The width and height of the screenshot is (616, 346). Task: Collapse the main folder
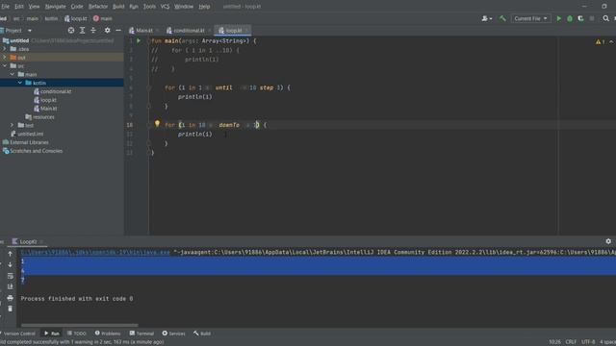point(13,74)
